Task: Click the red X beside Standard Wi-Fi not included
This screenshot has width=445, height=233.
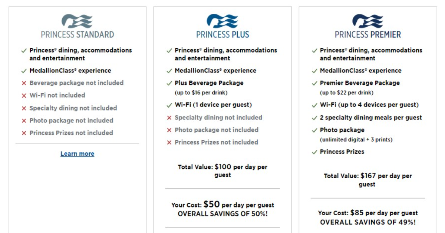Action: coord(24,95)
